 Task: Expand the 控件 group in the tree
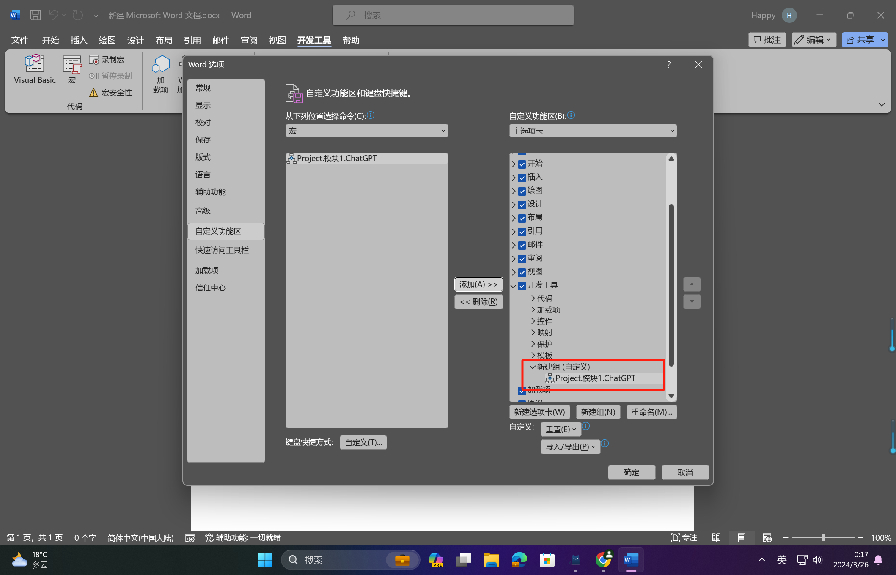533,321
